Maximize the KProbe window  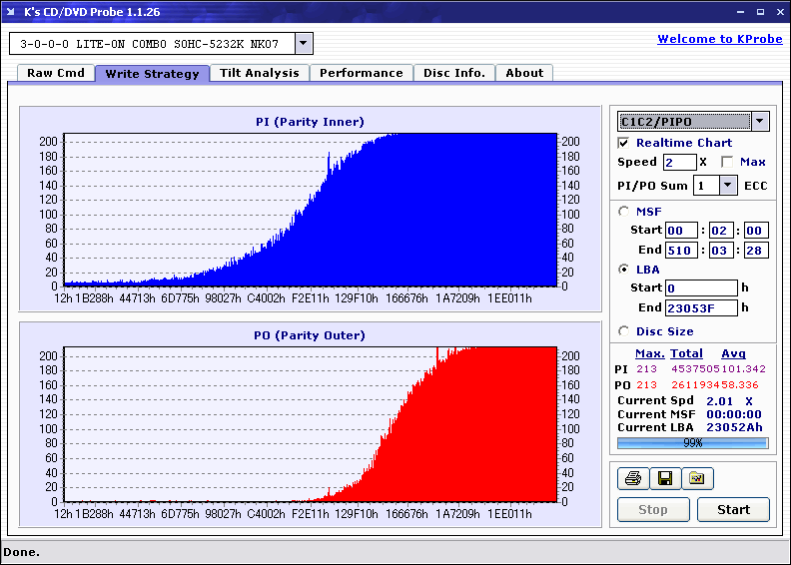760,12
